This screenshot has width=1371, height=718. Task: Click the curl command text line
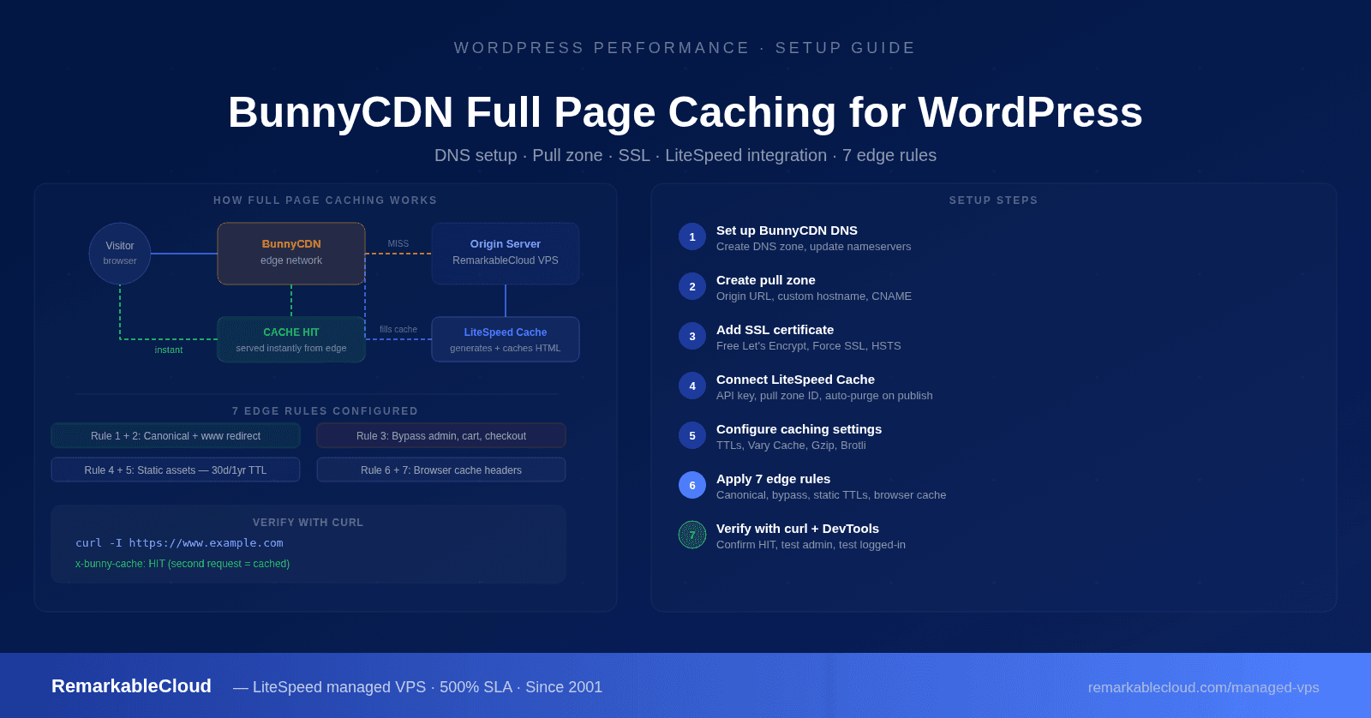point(179,543)
